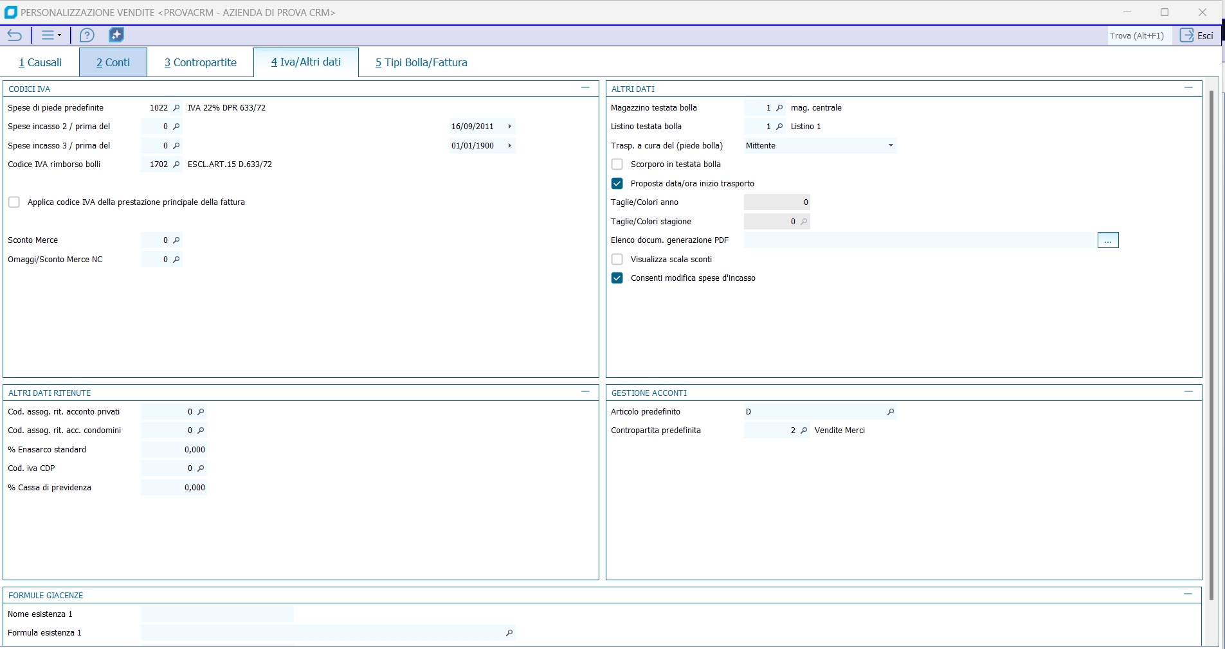Image resolution: width=1225 pixels, height=649 pixels.
Task: Click lookup icon for Spese di piede predefinite
Action: [177, 108]
